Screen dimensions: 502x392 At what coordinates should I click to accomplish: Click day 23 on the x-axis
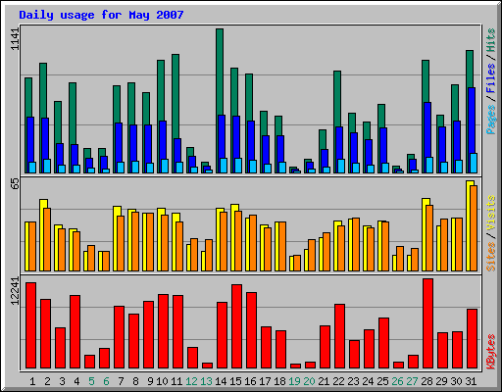[x=353, y=381]
